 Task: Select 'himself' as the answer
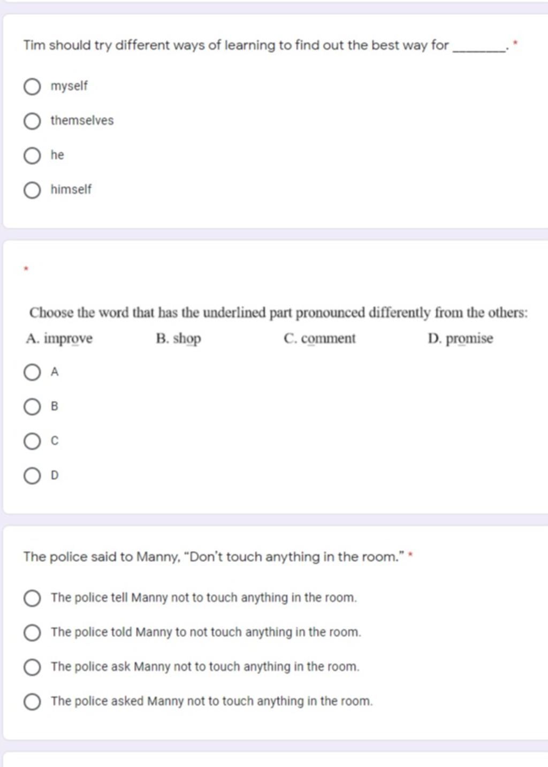tap(32, 190)
